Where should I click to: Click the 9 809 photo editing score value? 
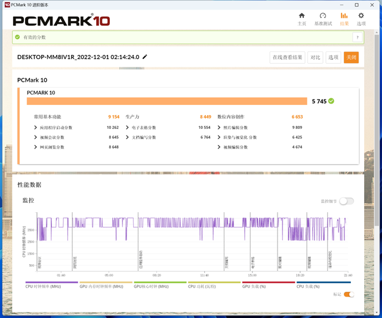pyautogui.click(x=297, y=127)
